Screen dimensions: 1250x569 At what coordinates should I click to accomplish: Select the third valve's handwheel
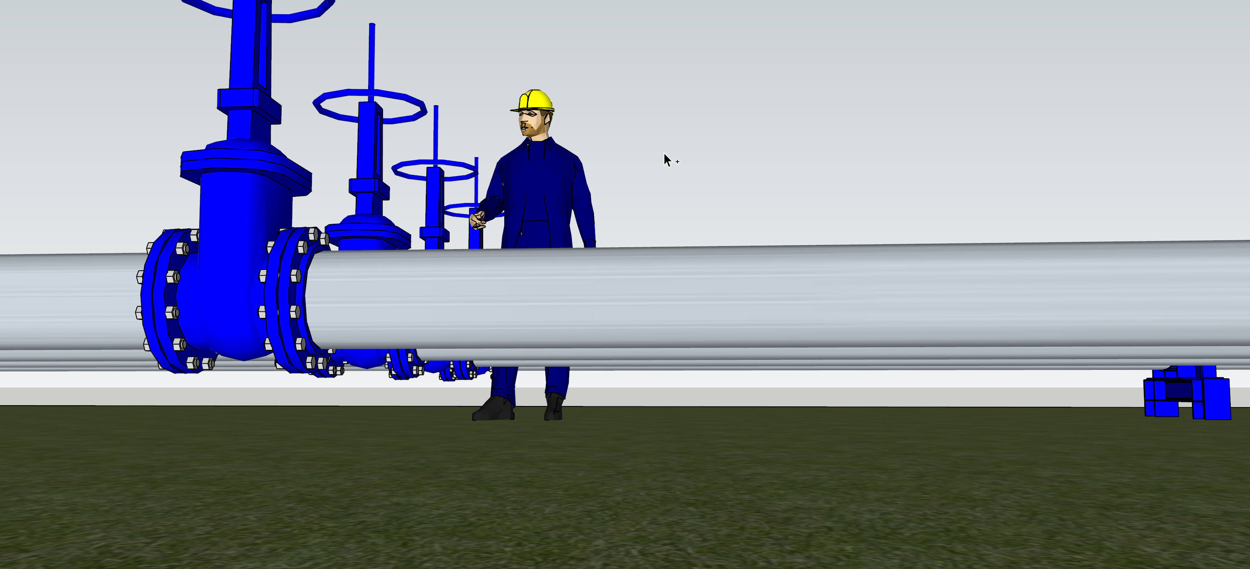pos(435,170)
